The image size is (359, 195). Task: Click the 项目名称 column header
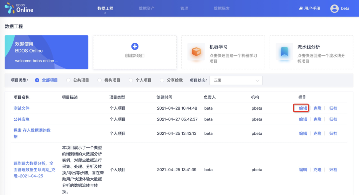(21, 97)
